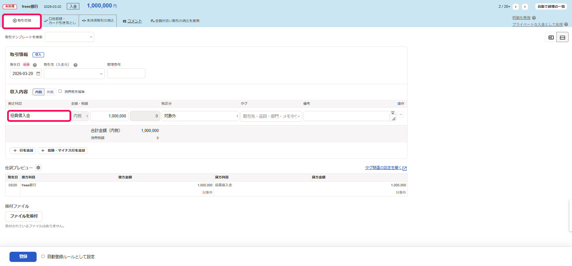The image size is (572, 266).
Task: Click the blue 登録 button
Action: tap(23, 256)
